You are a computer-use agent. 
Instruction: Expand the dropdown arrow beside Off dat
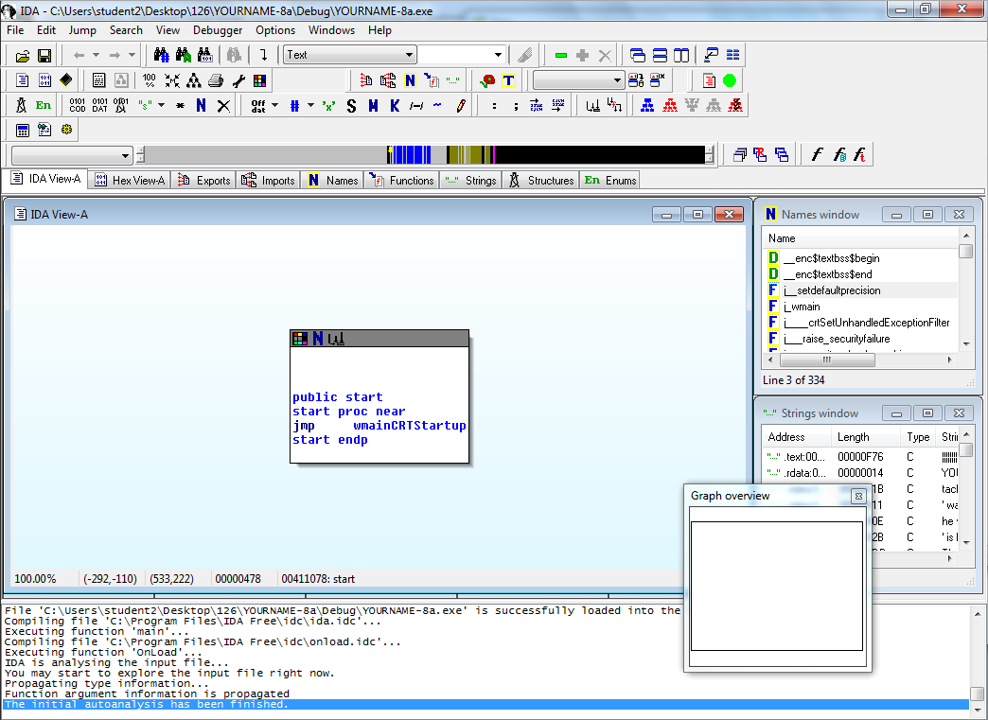pyautogui.click(x=274, y=105)
